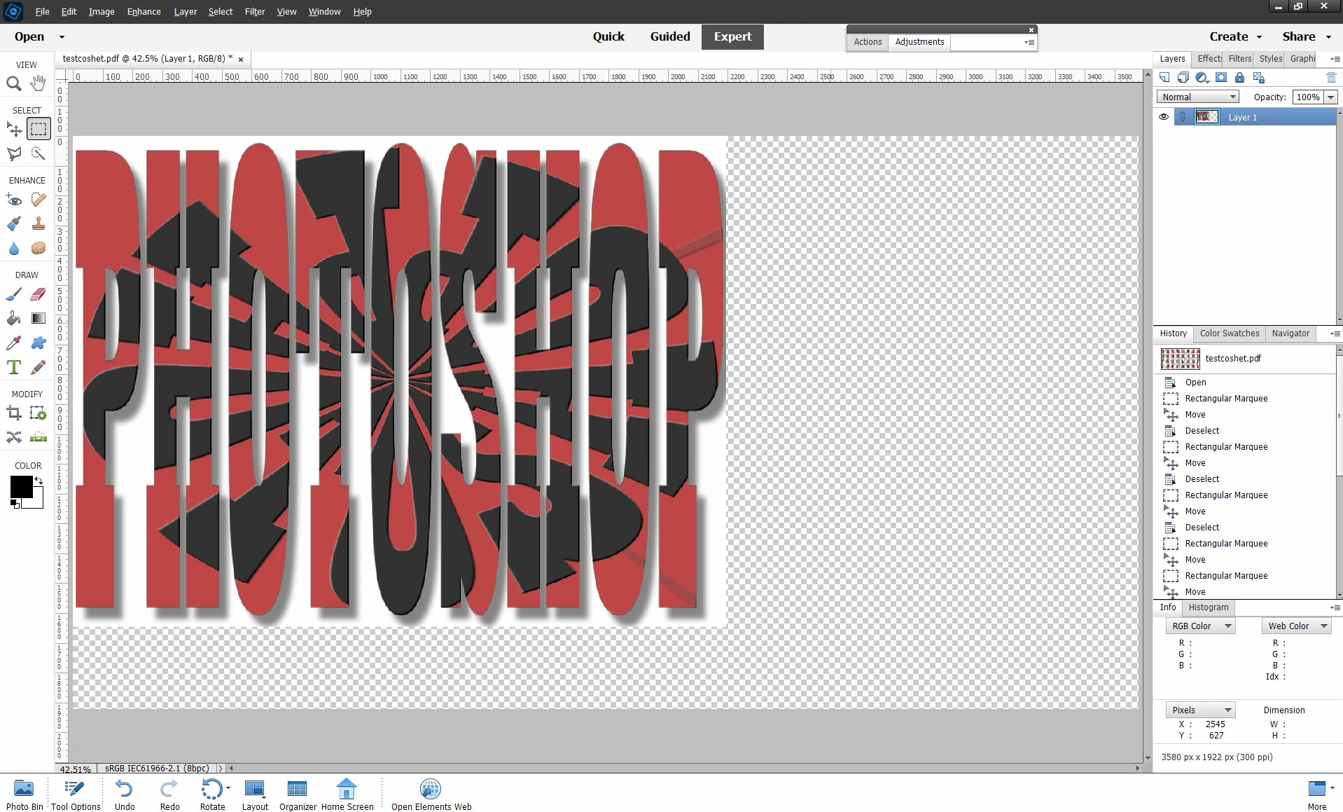Select the Eraser tool
Image resolution: width=1343 pixels, height=812 pixels.
pyautogui.click(x=39, y=294)
